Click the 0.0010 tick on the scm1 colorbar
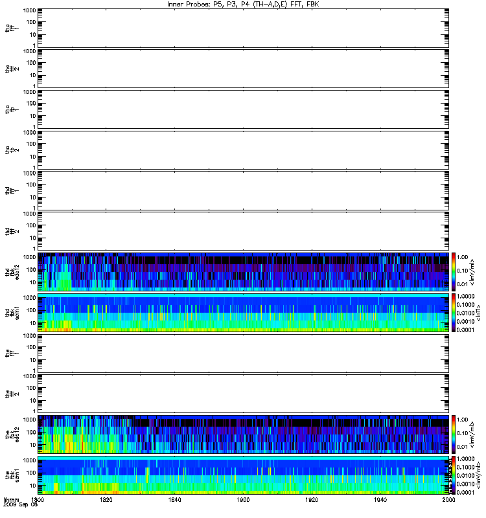 coord(465,484)
